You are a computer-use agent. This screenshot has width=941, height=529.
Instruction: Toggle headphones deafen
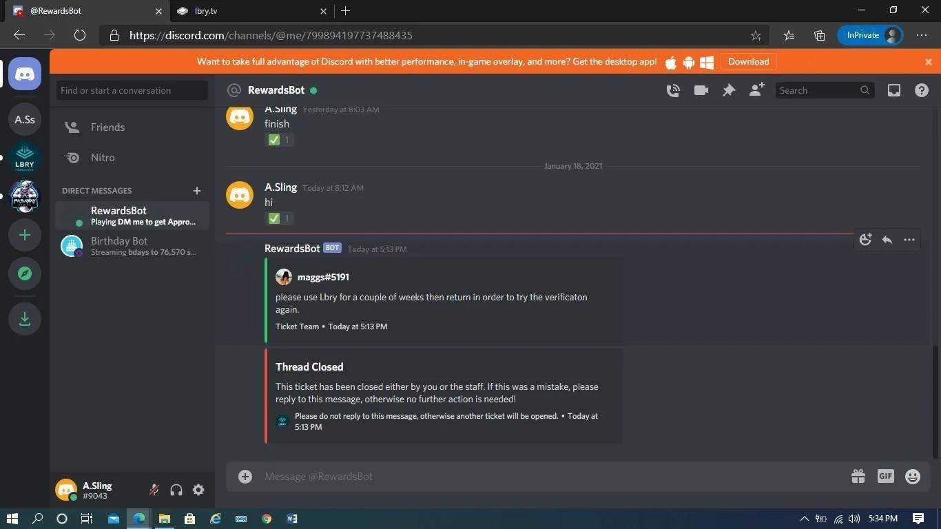176,490
